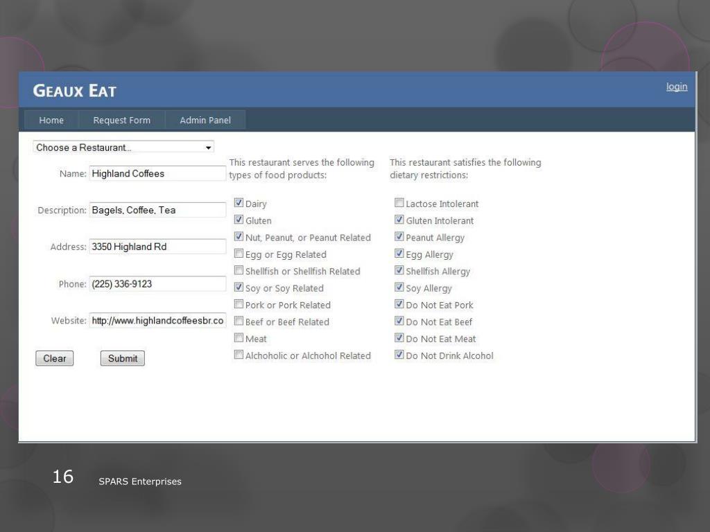Click the Clear button
The height and width of the screenshot is (532, 710).
(54, 358)
